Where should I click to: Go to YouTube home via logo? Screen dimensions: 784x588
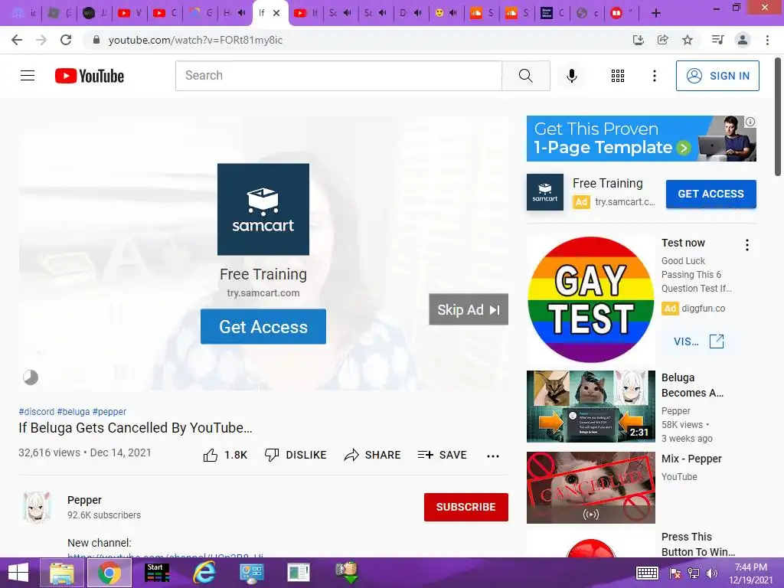[x=90, y=76]
